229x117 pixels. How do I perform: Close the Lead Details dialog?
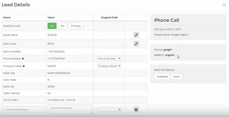click(224, 5)
